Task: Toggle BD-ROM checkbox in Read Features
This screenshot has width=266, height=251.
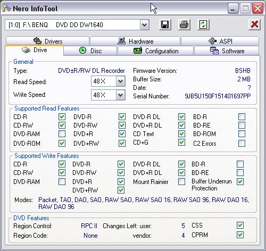Action: click(242, 134)
